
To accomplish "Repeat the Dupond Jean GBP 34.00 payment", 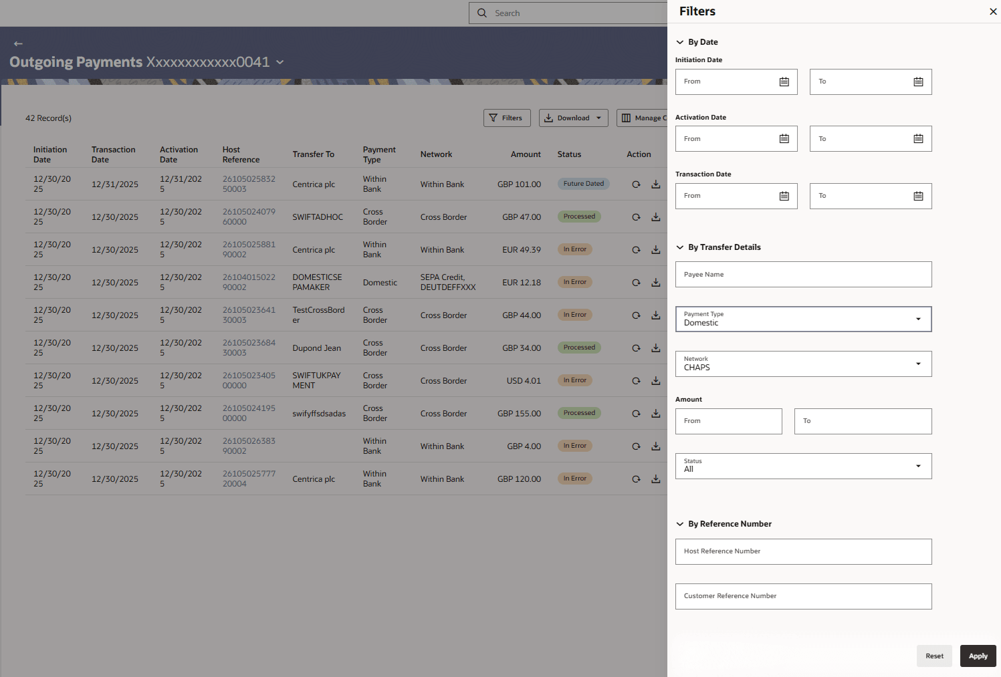I will 636,348.
